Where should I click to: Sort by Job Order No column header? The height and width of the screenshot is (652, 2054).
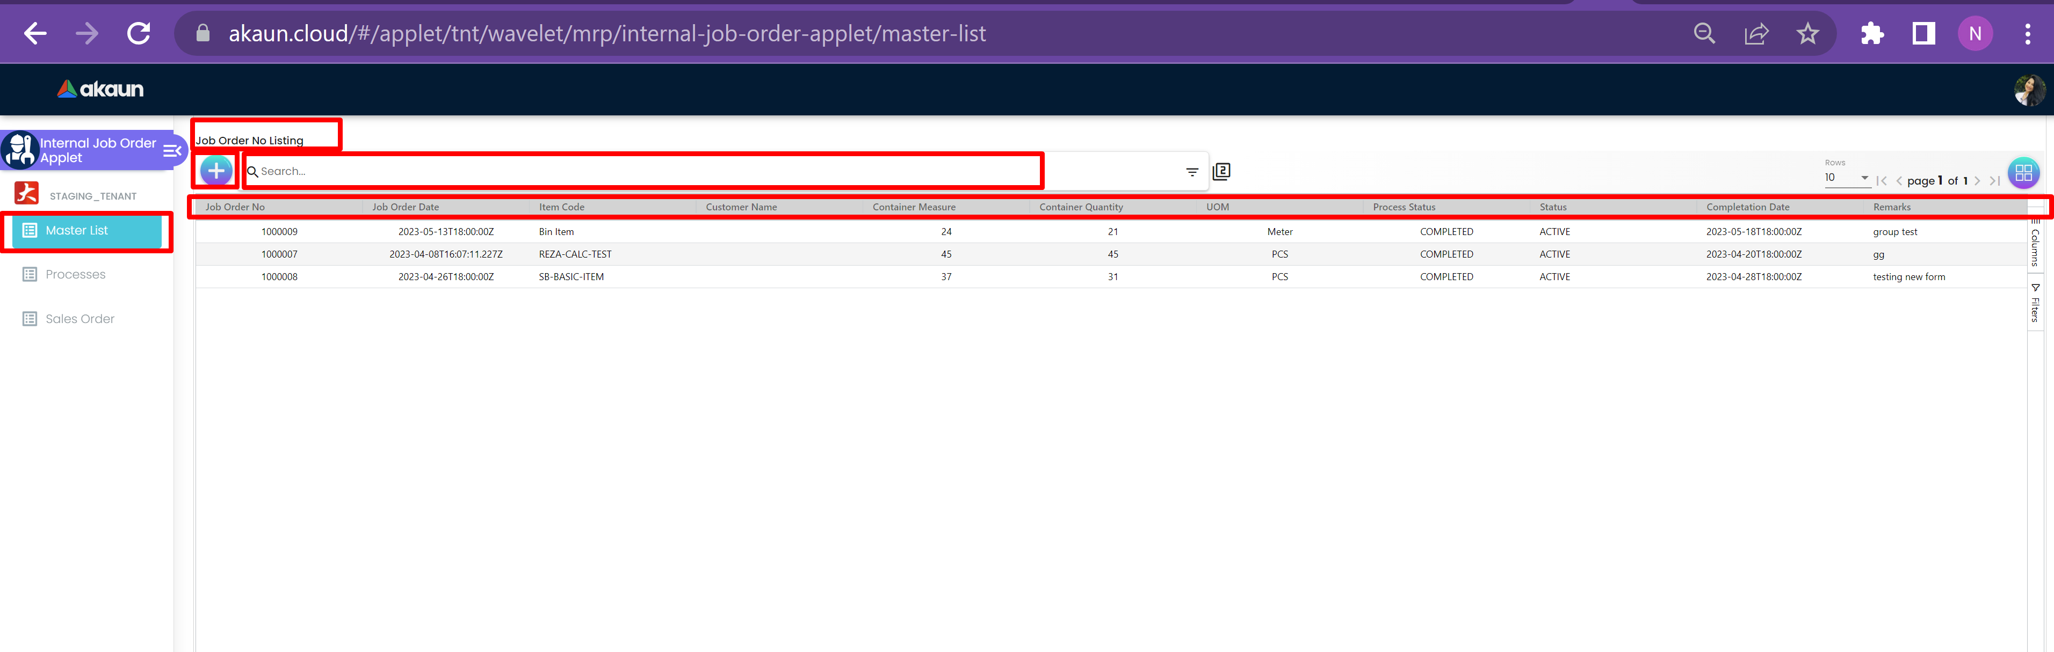pos(235,207)
